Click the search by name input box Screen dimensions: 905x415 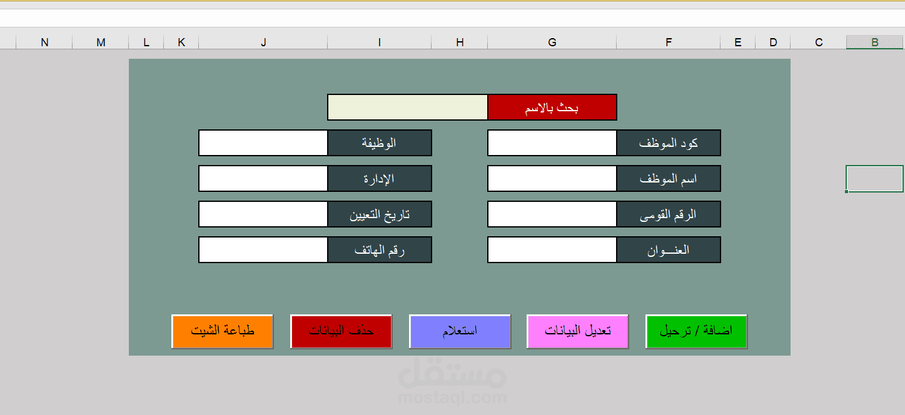tap(407, 107)
